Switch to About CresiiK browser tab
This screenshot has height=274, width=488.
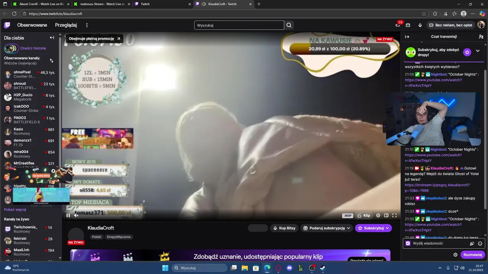pos(41,4)
